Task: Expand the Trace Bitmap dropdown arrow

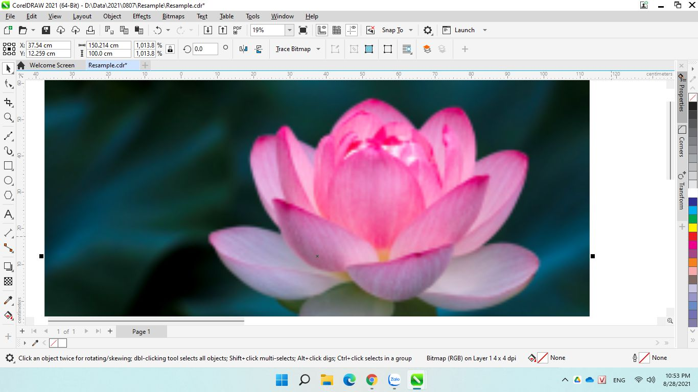Action: point(318,49)
